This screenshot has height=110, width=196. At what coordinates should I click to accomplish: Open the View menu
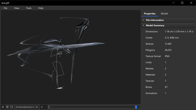pos(17,8)
